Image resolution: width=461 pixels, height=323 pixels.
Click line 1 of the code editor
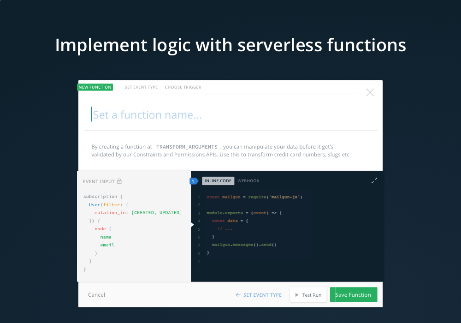coord(254,197)
